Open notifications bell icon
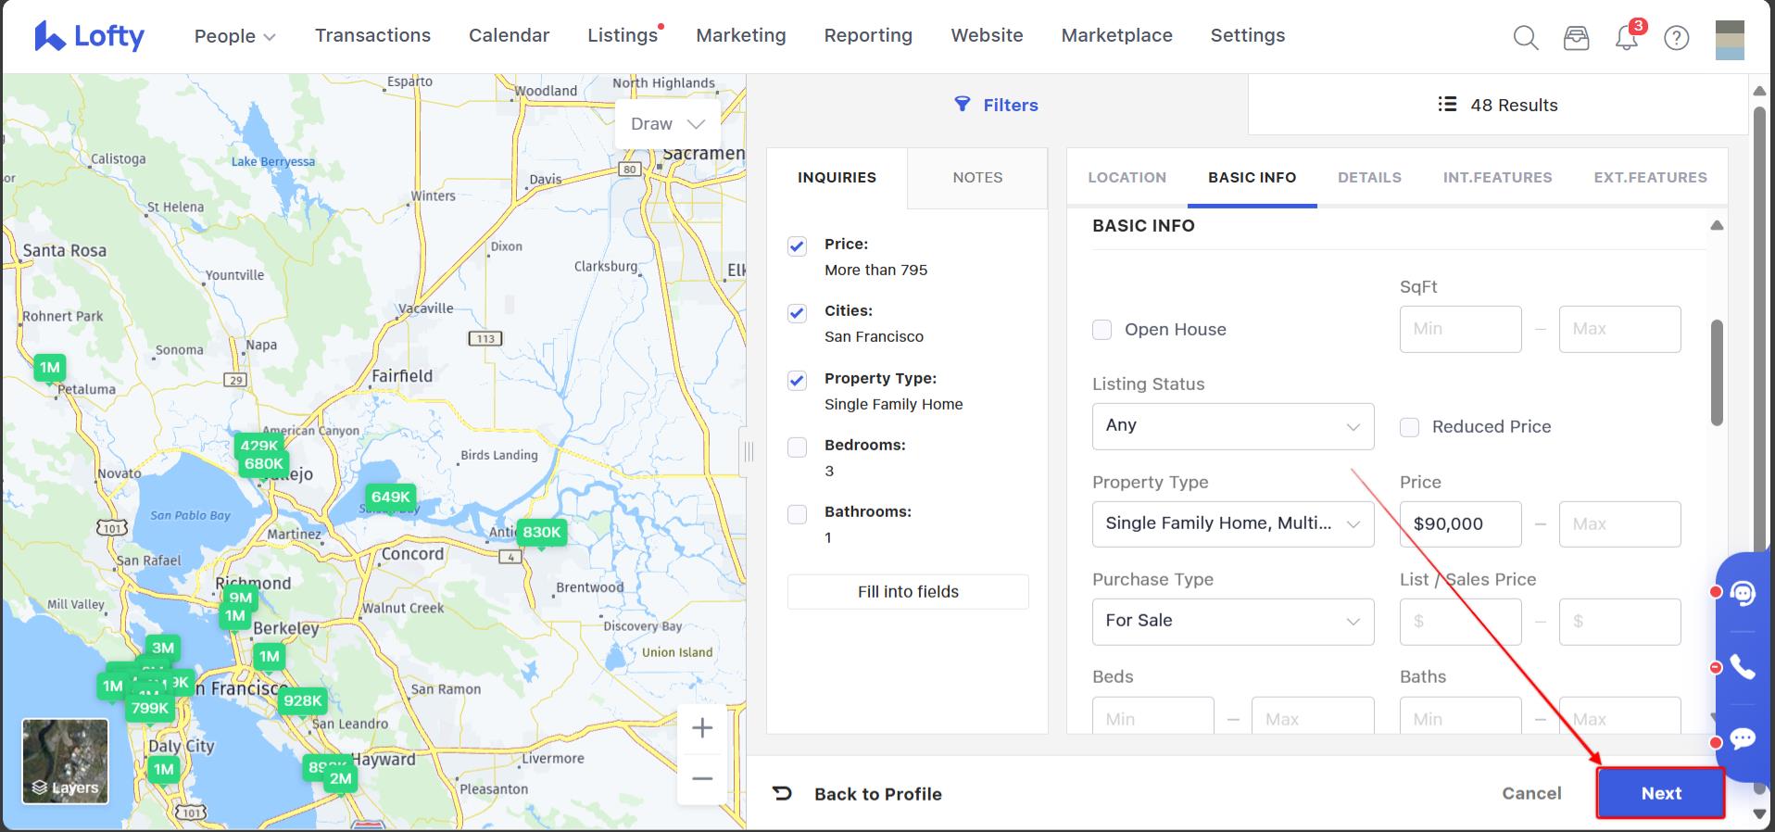Image resolution: width=1775 pixels, height=832 pixels. (1627, 38)
